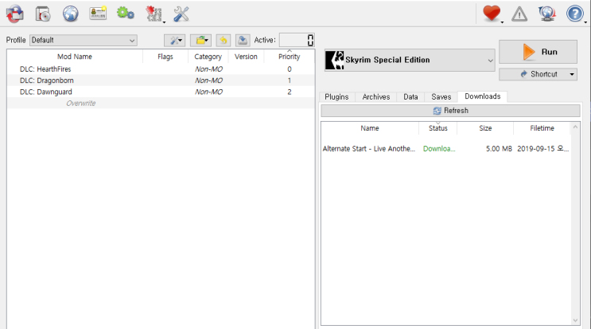Select Alternate Start - Live Another download
The image size is (591, 329).
(x=368, y=149)
